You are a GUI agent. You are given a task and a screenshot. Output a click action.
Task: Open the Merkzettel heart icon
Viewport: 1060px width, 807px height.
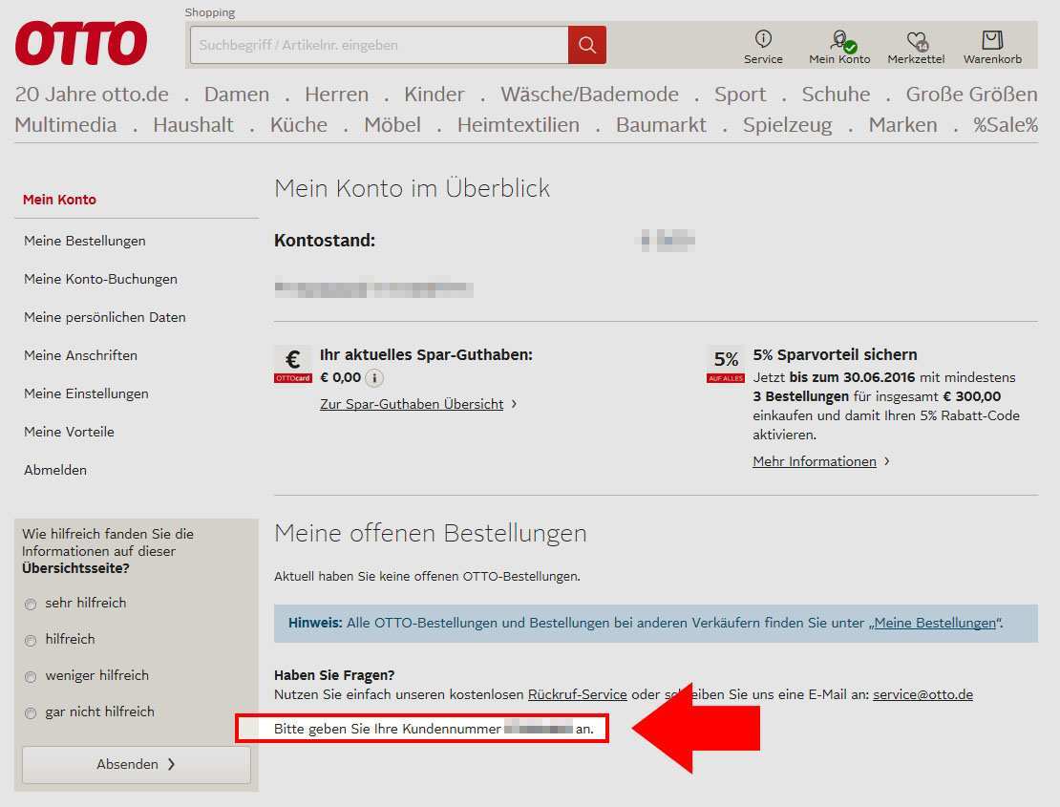915,41
